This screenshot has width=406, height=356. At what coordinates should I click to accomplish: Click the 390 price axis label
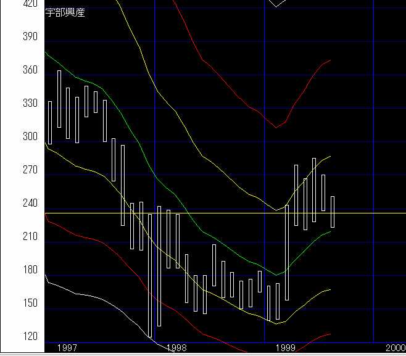29,37
